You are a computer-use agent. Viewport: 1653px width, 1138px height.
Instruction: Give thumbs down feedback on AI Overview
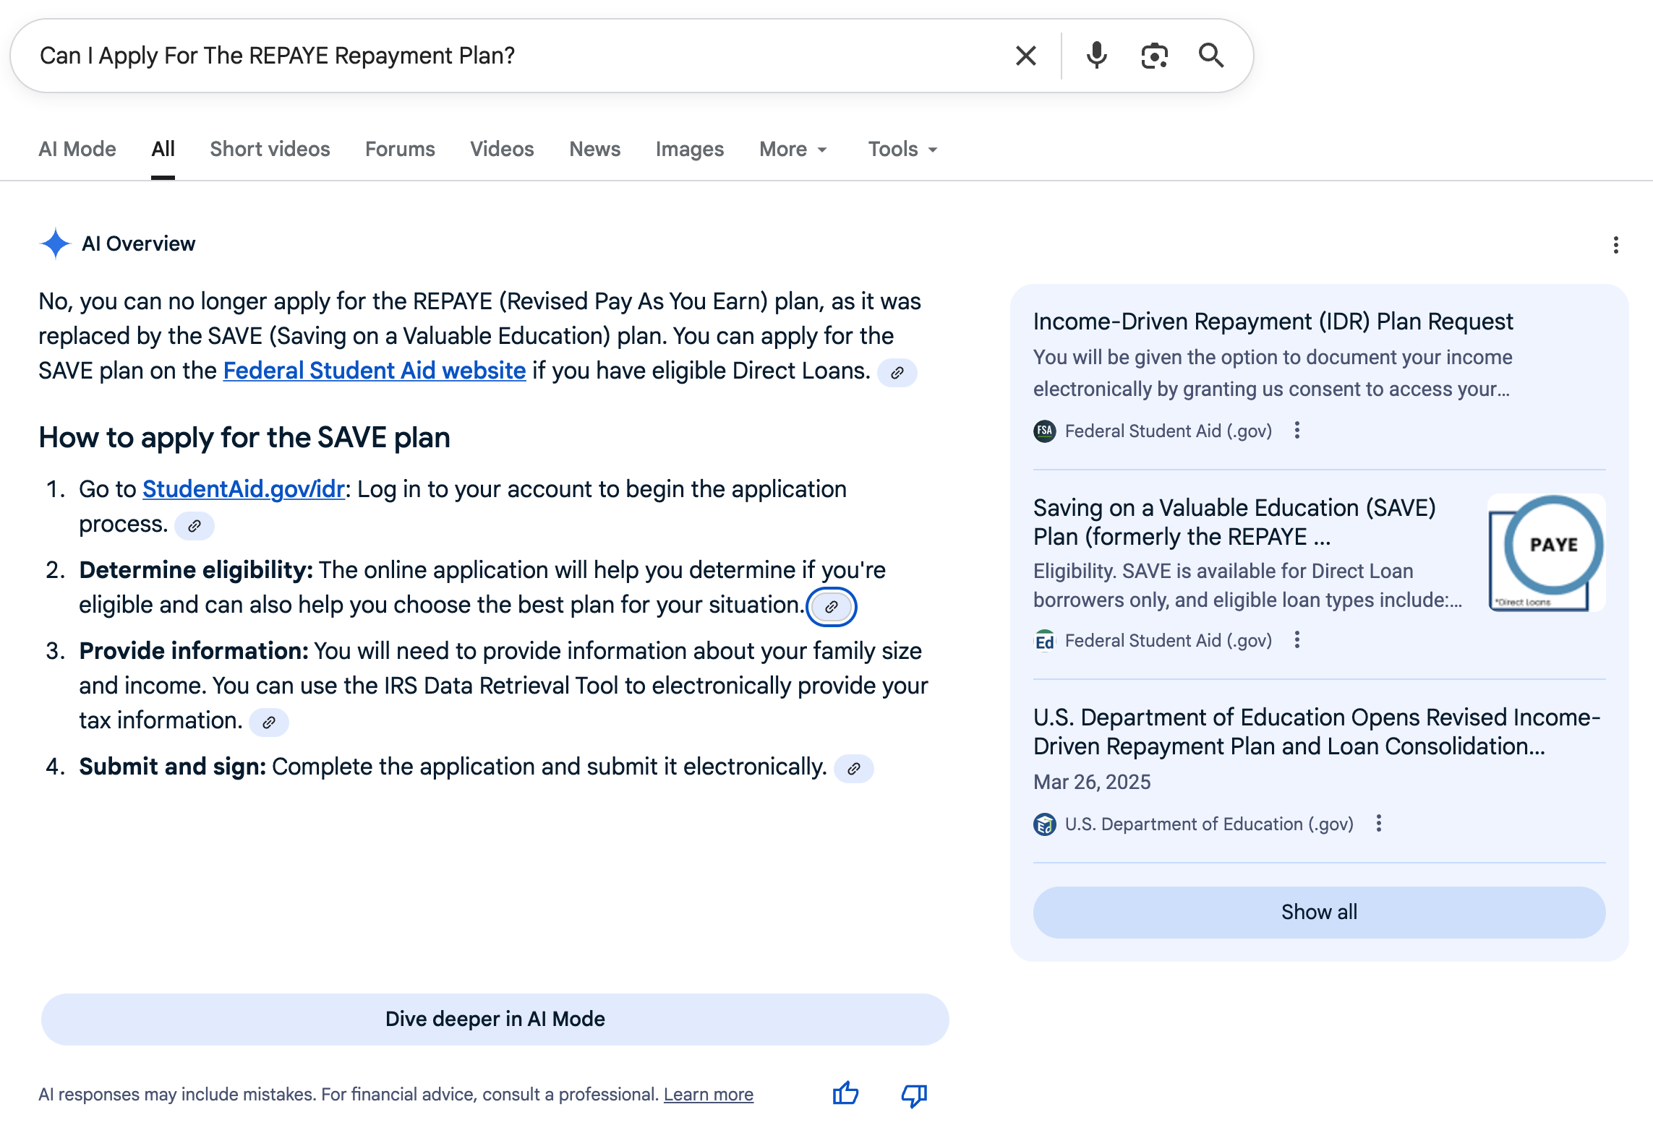[x=914, y=1095]
